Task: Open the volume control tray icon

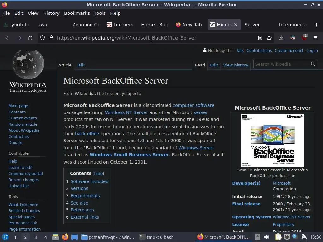Action: pos(267,237)
